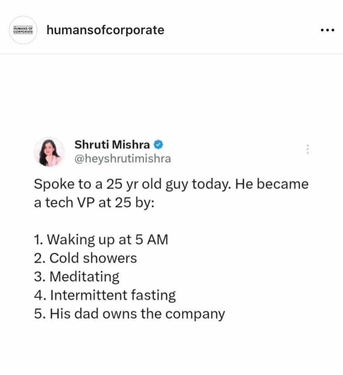Click the humansofcorporate profile picture
This screenshot has width=343, height=375.
tap(23, 30)
